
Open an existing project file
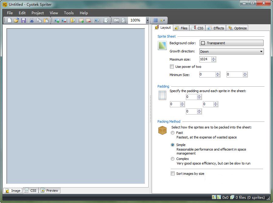(16, 20)
